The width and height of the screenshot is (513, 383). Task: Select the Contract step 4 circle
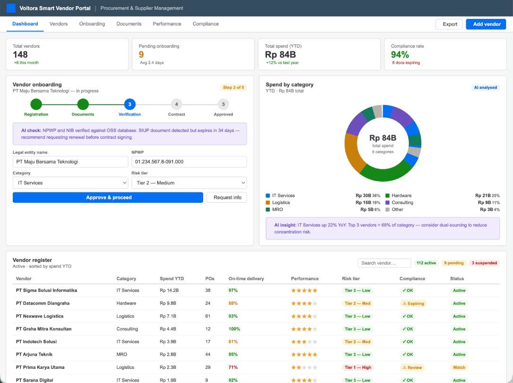[x=176, y=104]
